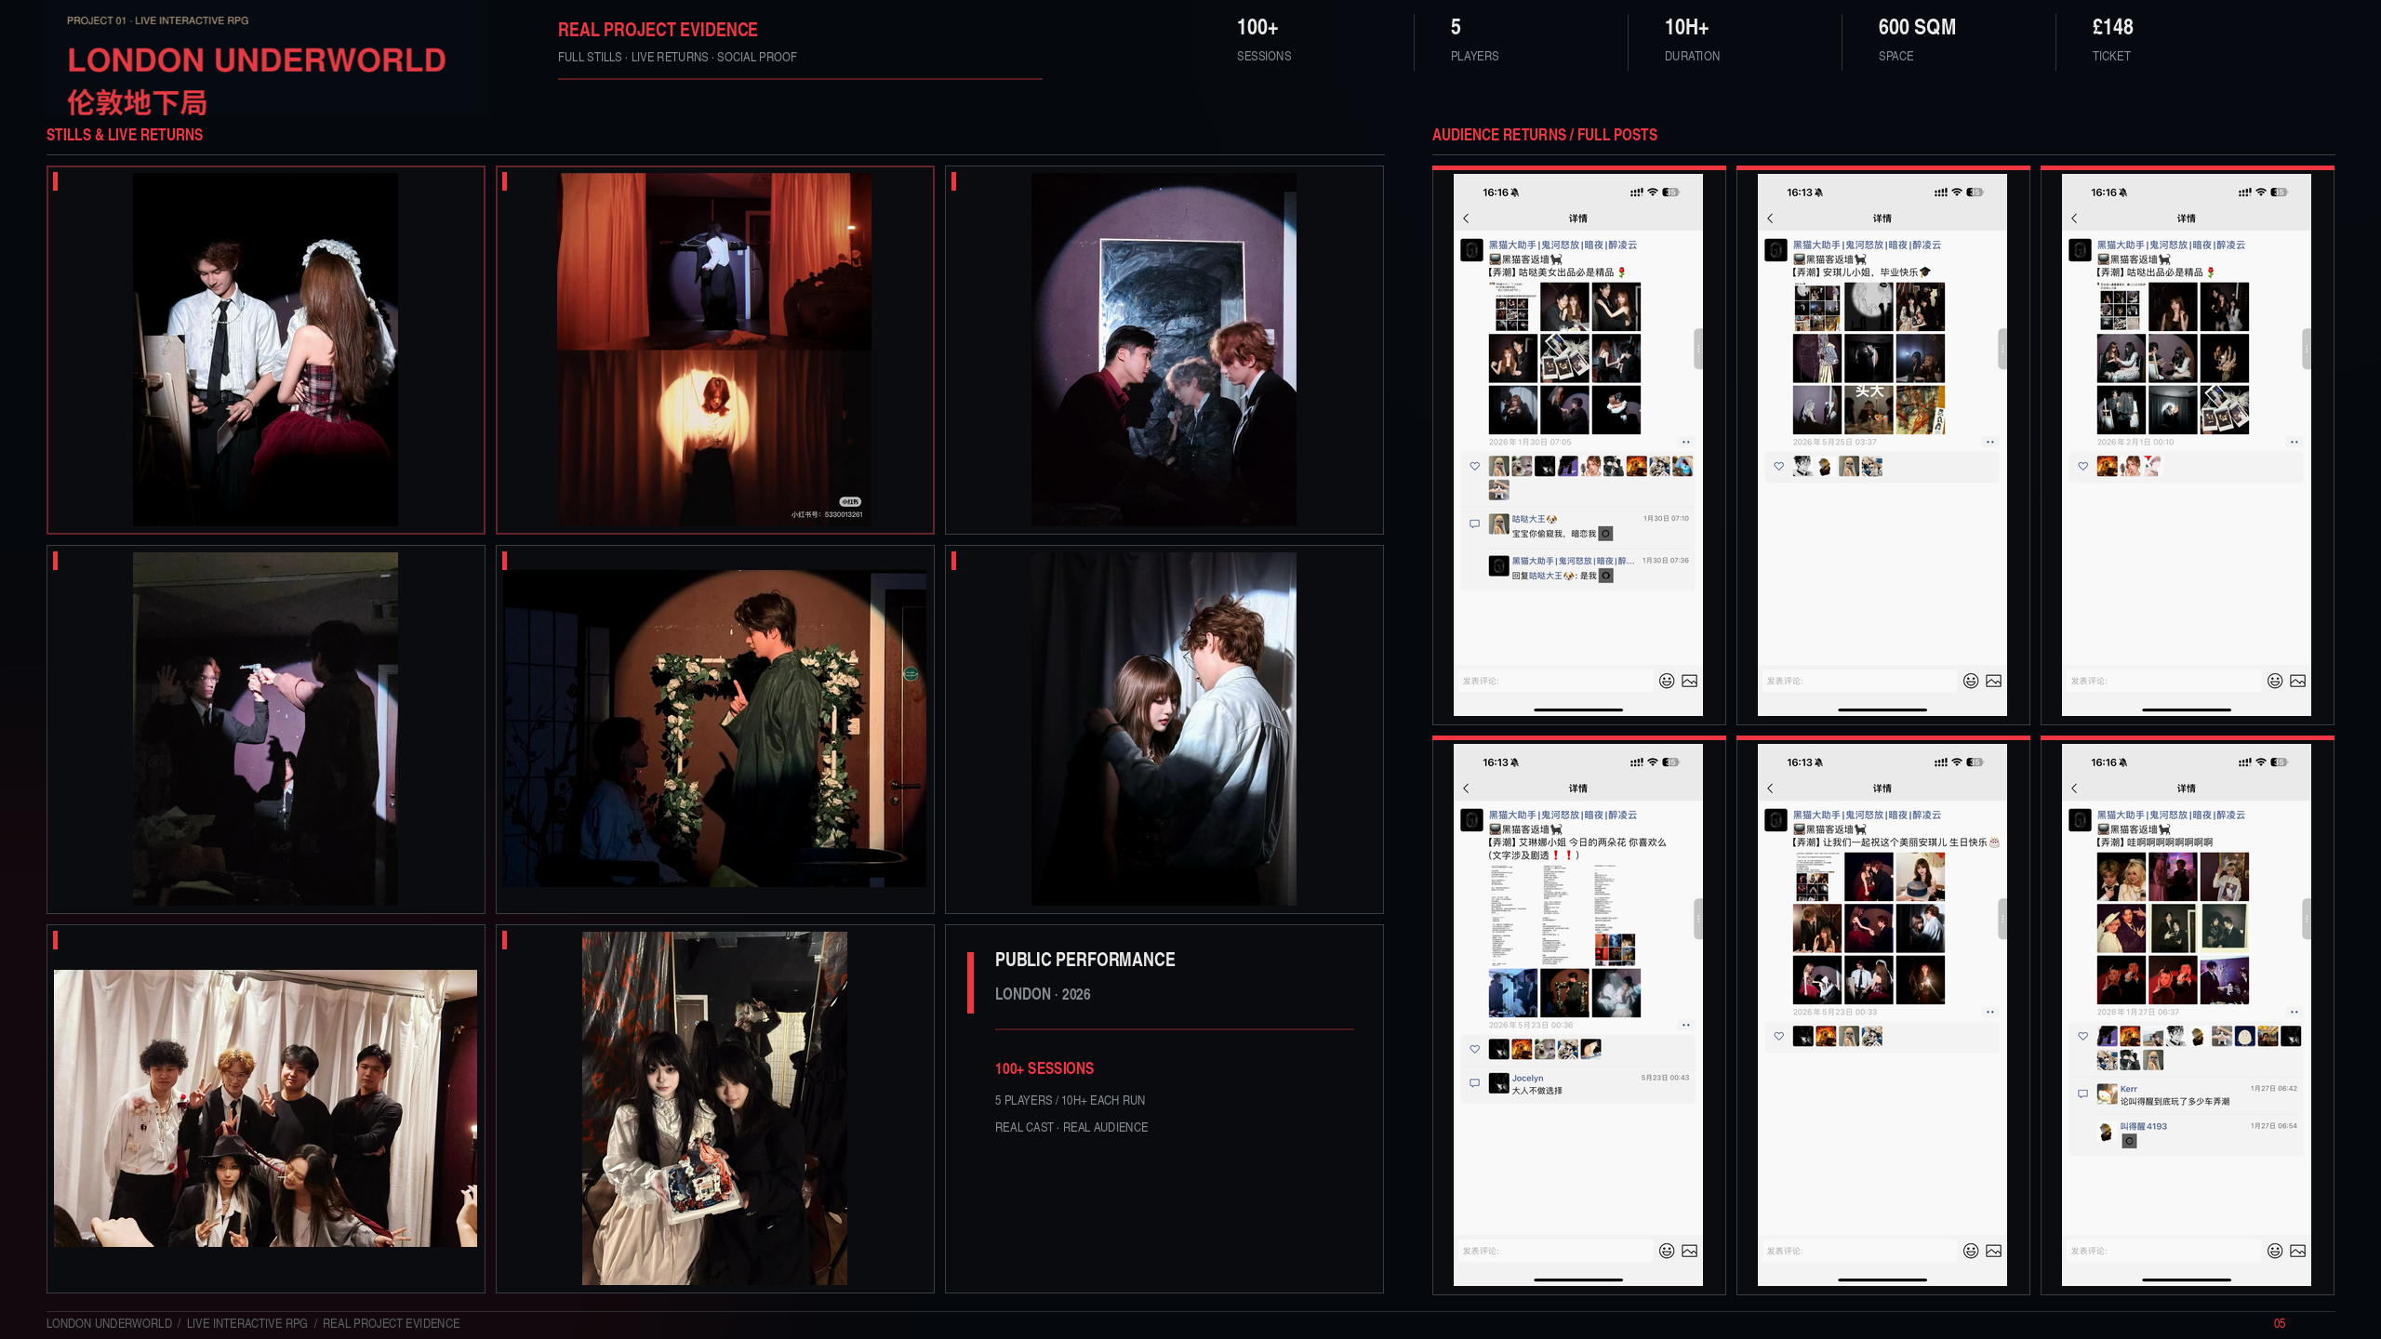Open emoji picker in the 哇啊啊啊 post
Viewport: 2381px width, 1339px height.
pos(2275,1251)
